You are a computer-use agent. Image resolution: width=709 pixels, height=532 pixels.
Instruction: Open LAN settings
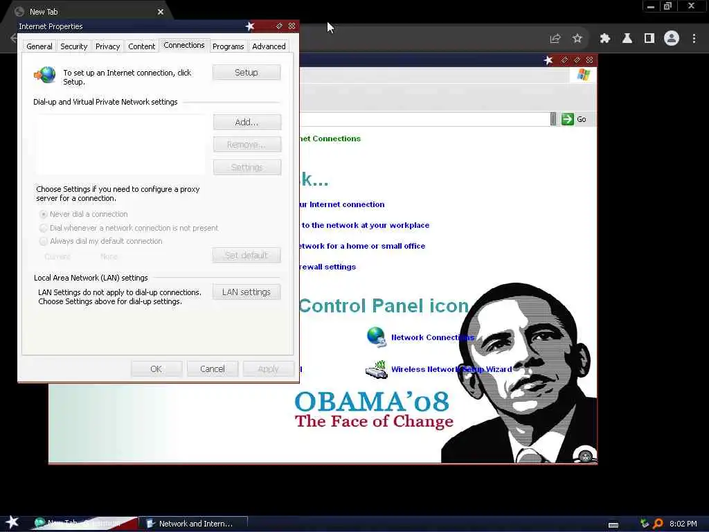(x=246, y=292)
